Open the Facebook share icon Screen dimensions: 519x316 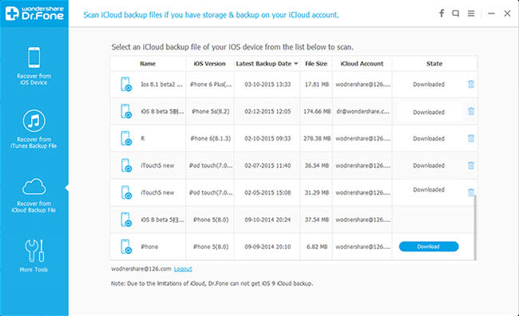442,14
